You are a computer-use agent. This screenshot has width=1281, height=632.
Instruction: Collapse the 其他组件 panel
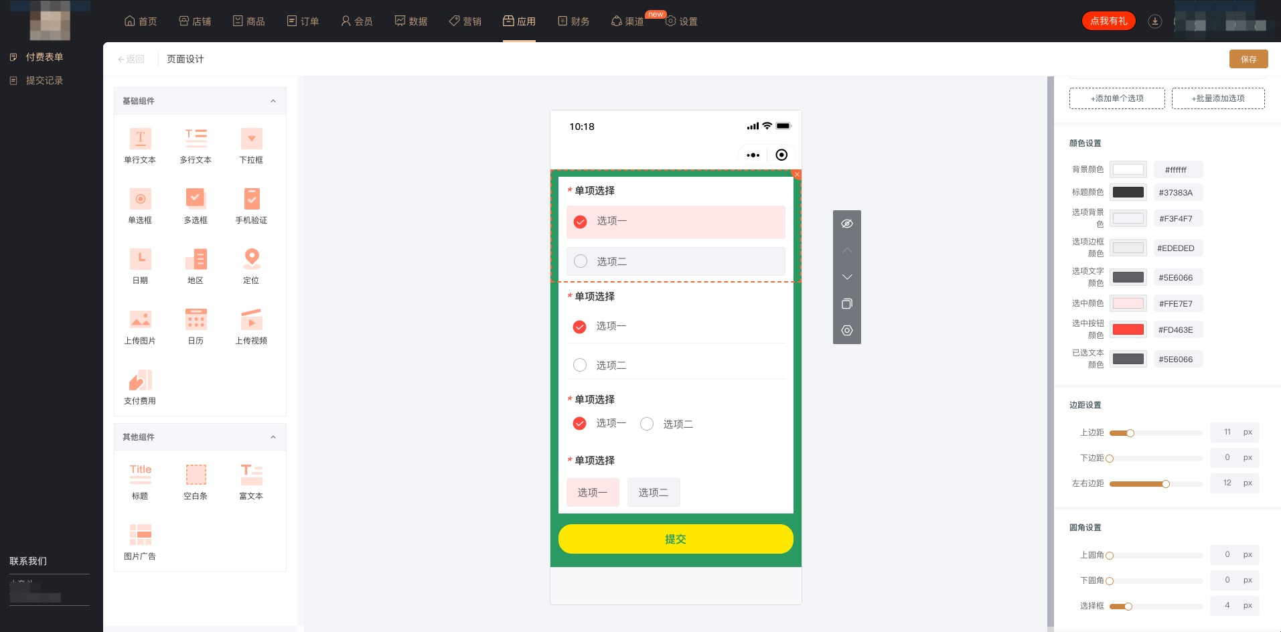pyautogui.click(x=273, y=437)
